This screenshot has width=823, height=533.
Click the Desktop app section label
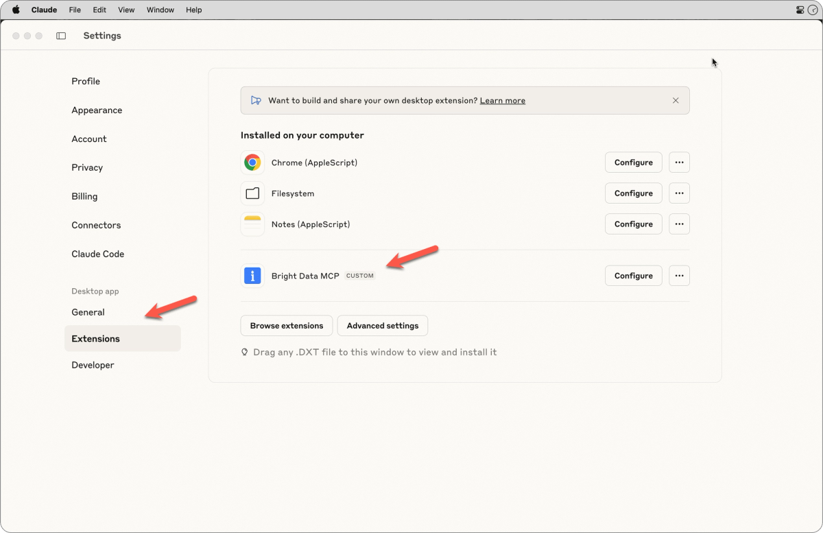[x=95, y=292]
